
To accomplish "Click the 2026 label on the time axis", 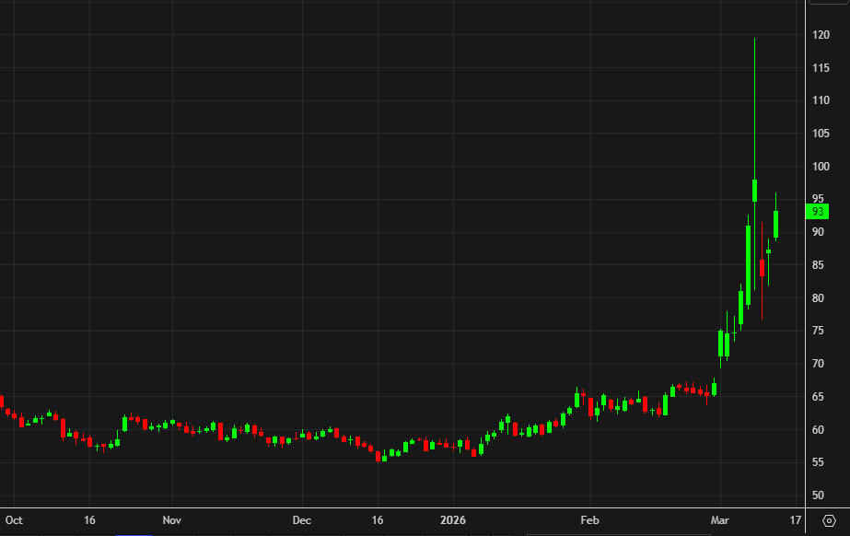I will tap(452, 519).
